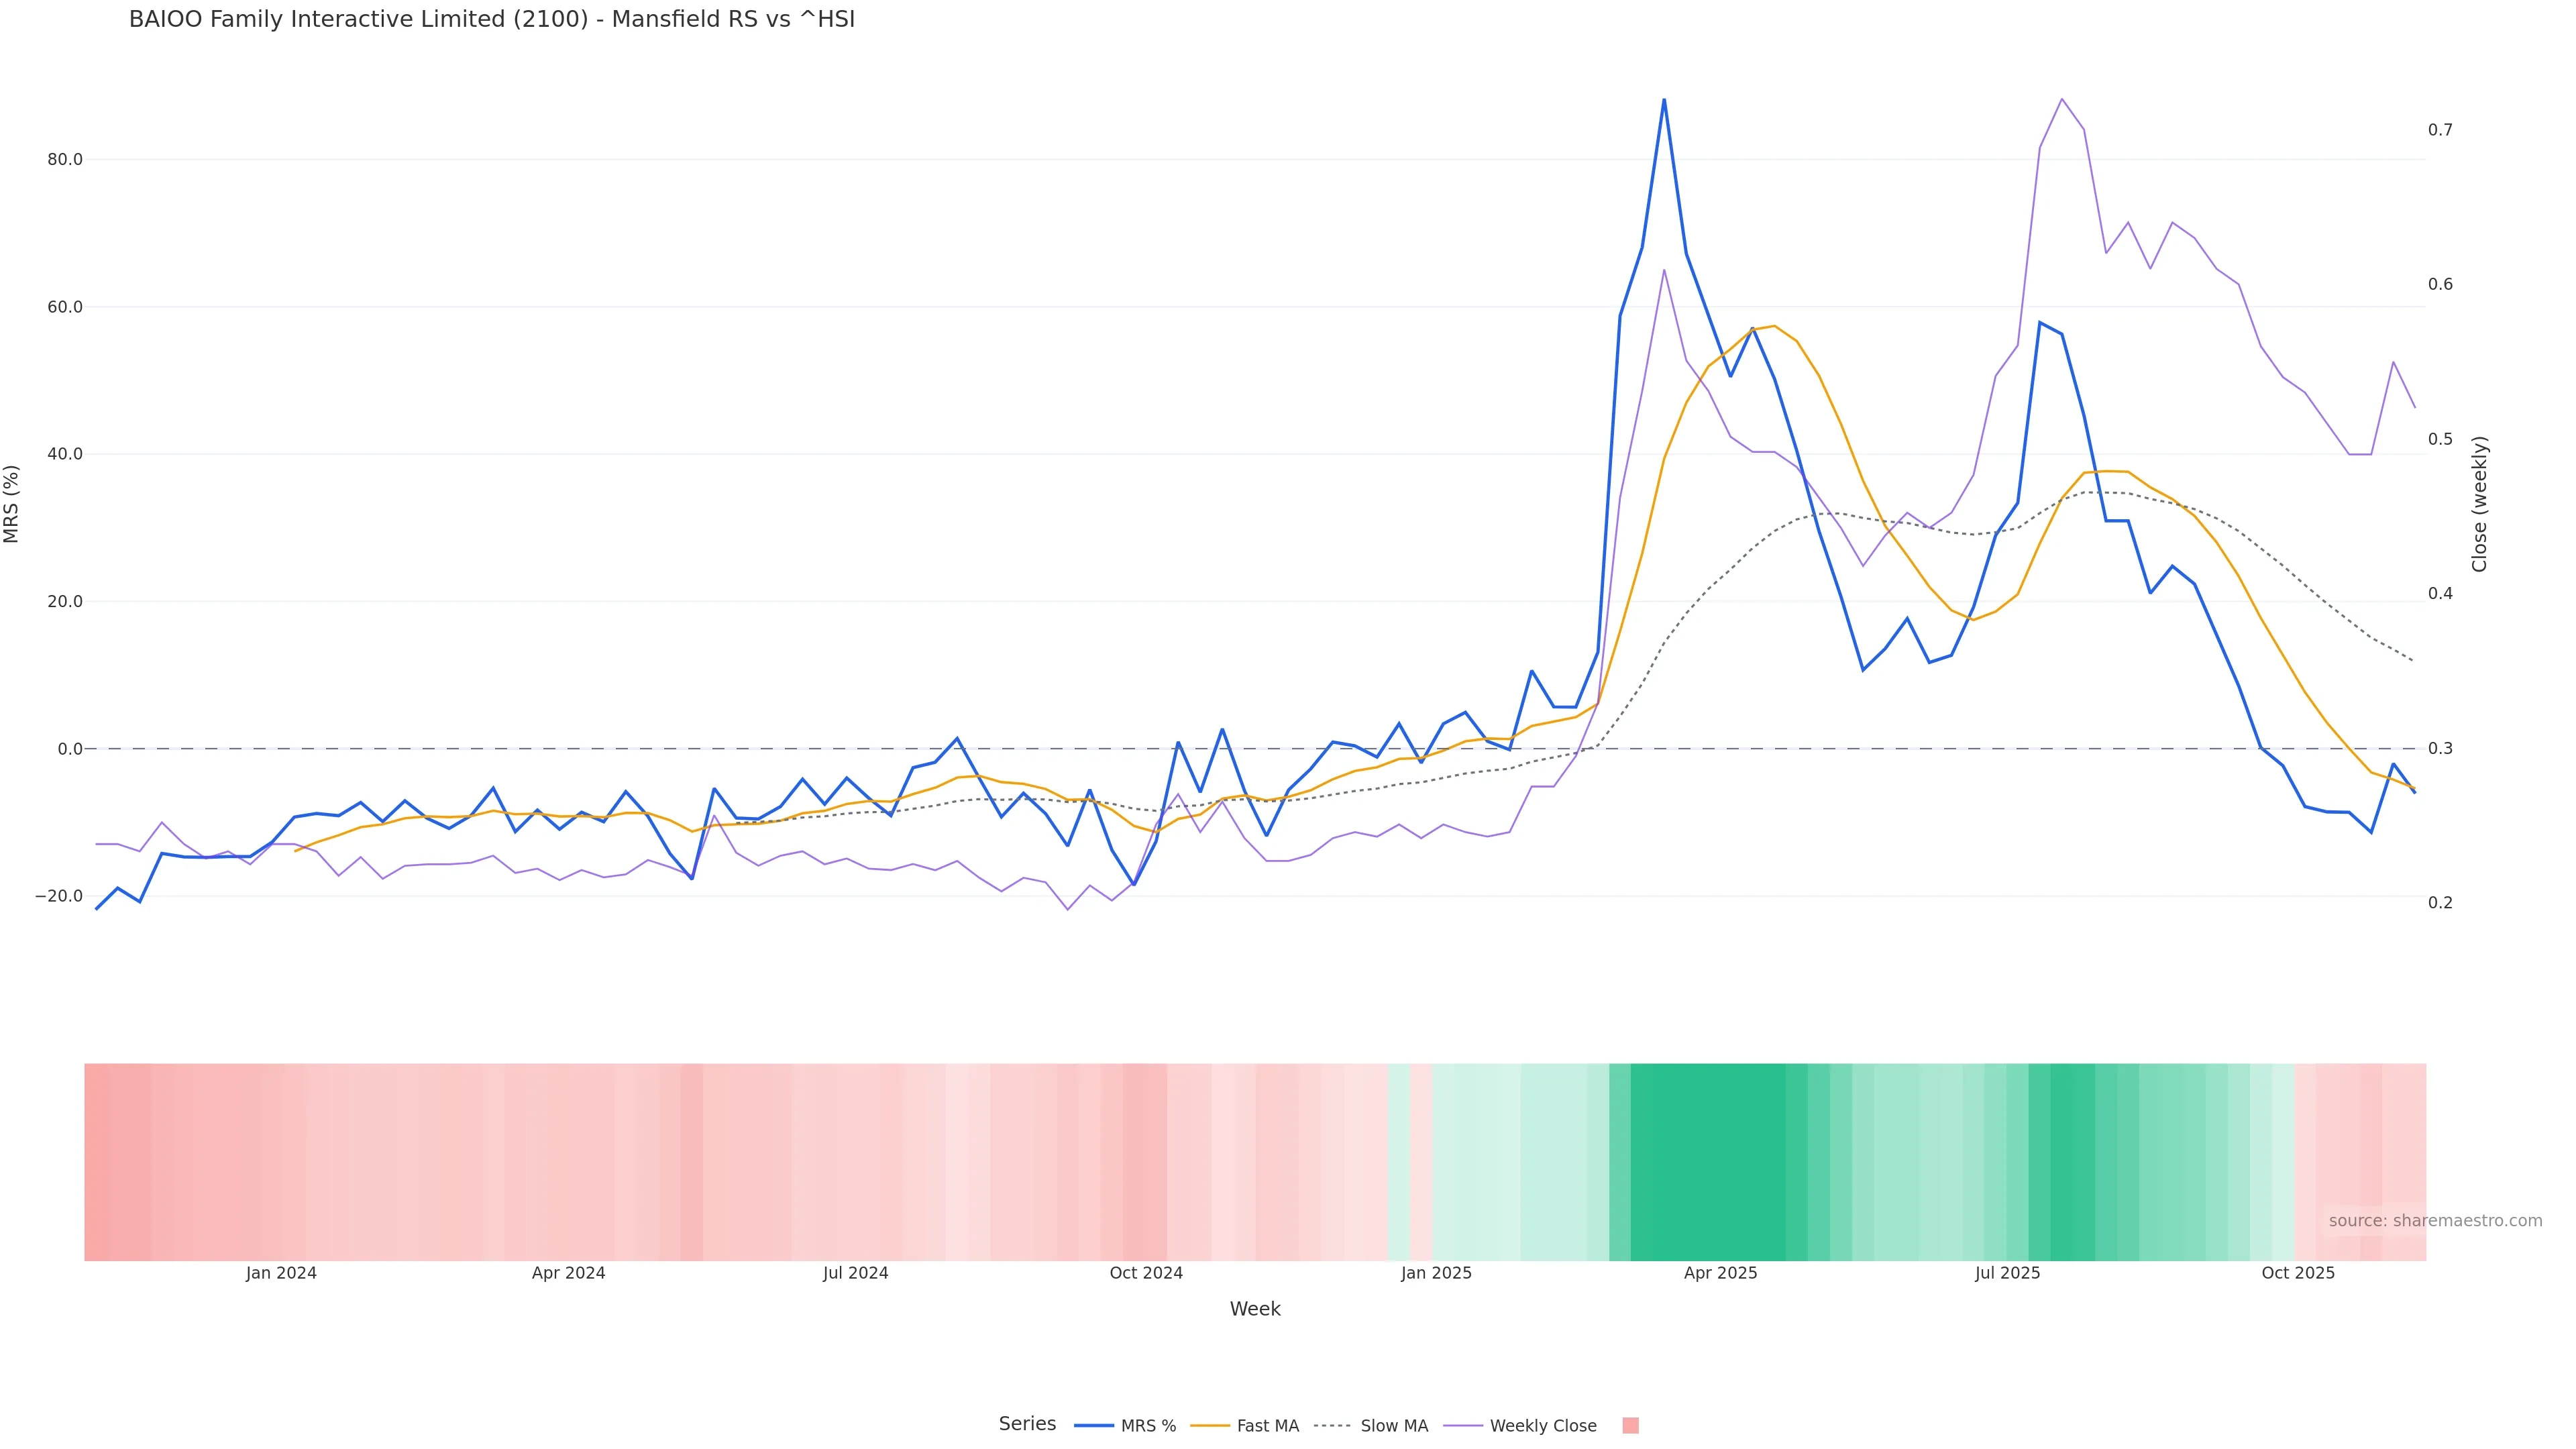2576x1449 pixels.
Task: Click the 'Jul 2024' x-axis tick label
Action: pos(855,1273)
